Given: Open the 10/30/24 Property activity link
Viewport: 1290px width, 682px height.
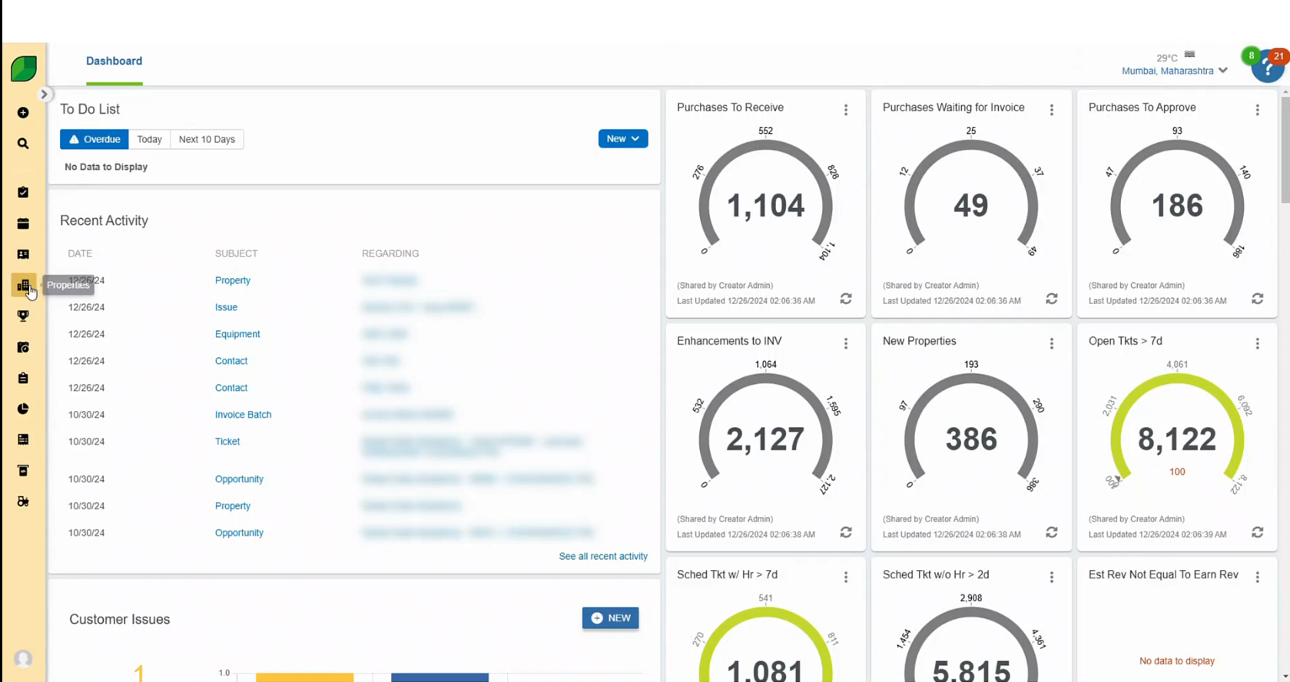Looking at the screenshot, I should (233, 506).
